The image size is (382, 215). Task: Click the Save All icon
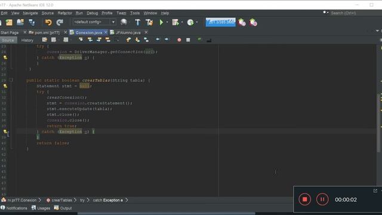click(32, 23)
